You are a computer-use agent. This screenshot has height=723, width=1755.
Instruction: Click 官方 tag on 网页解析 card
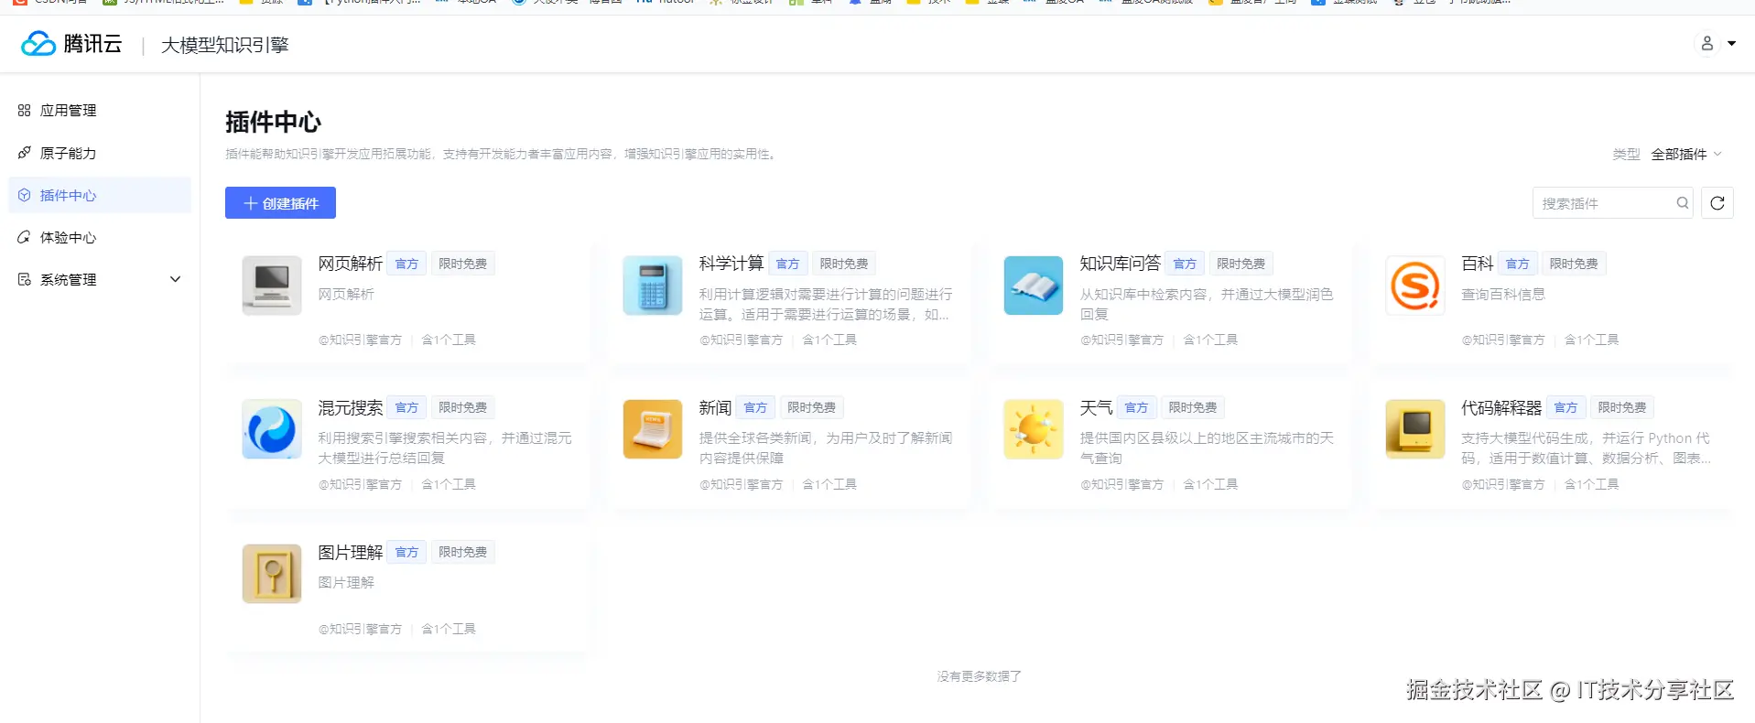coord(406,264)
